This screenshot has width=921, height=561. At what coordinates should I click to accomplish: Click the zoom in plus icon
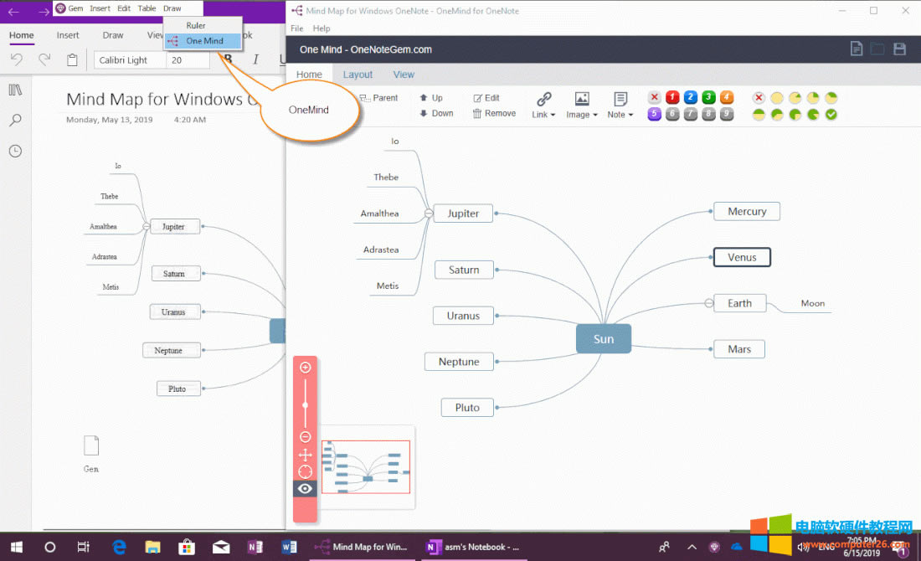click(305, 368)
